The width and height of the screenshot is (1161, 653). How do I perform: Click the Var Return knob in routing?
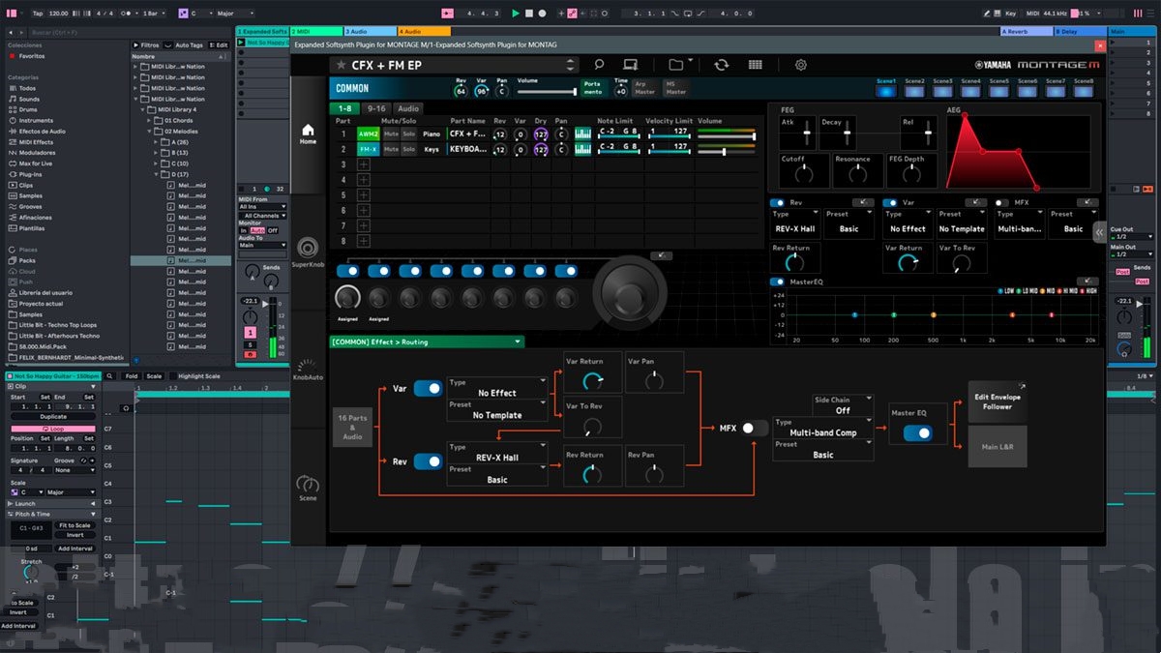tap(591, 381)
